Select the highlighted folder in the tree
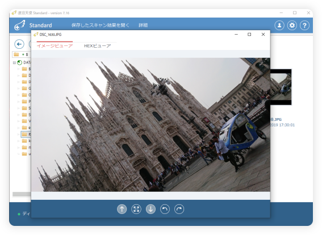The image size is (322, 235). coord(26,134)
